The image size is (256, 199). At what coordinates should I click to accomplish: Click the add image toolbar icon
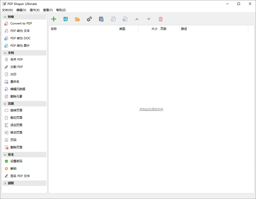coord(65,19)
